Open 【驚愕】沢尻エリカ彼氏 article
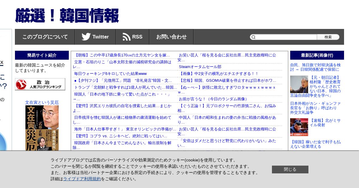Screen dimensions: 359x188 pos(122,108)
